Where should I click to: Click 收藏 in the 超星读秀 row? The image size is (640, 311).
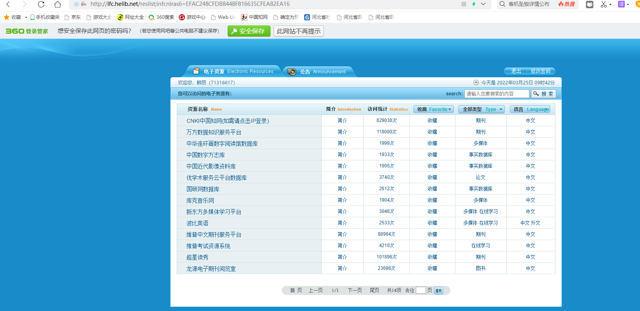coord(432,257)
